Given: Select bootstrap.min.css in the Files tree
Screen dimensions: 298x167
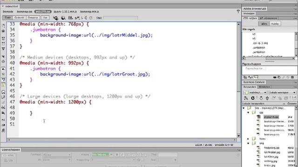Looking at the screenshot, I should [x=274, y=130].
